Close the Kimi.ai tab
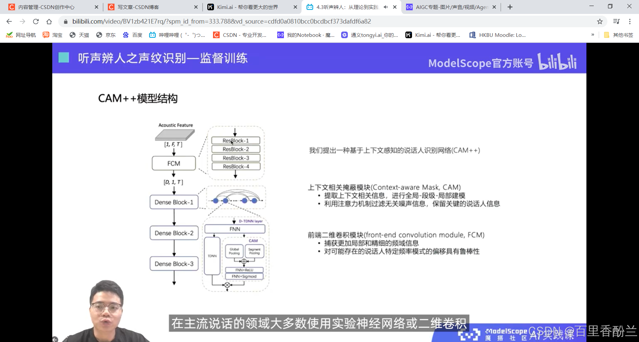639x342 pixels. pyautogui.click(x=295, y=7)
